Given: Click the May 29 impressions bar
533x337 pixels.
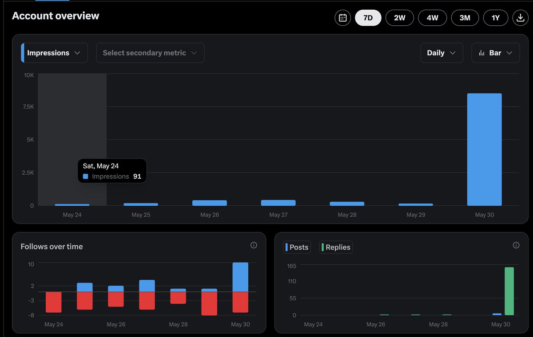Looking at the screenshot, I should point(416,204).
